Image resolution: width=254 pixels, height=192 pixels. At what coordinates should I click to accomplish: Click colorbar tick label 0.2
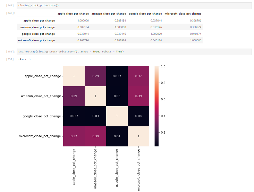click(x=163, y=133)
